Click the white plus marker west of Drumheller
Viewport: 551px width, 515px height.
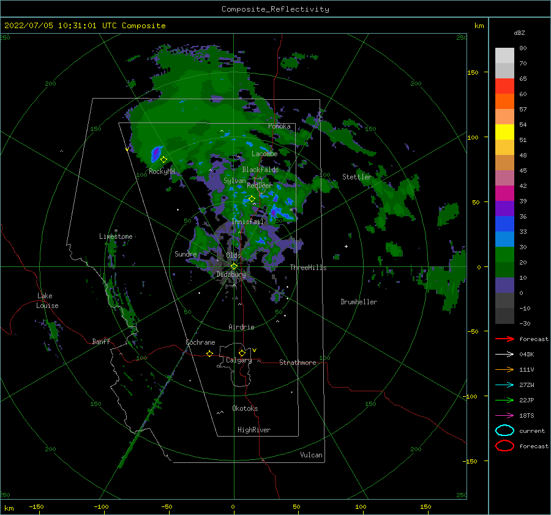[x=346, y=246]
